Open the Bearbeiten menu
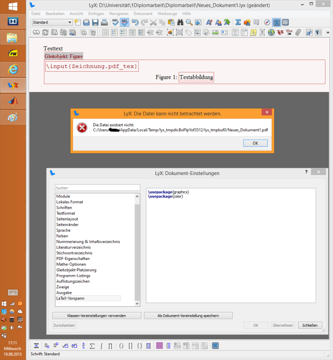 tap(55, 14)
